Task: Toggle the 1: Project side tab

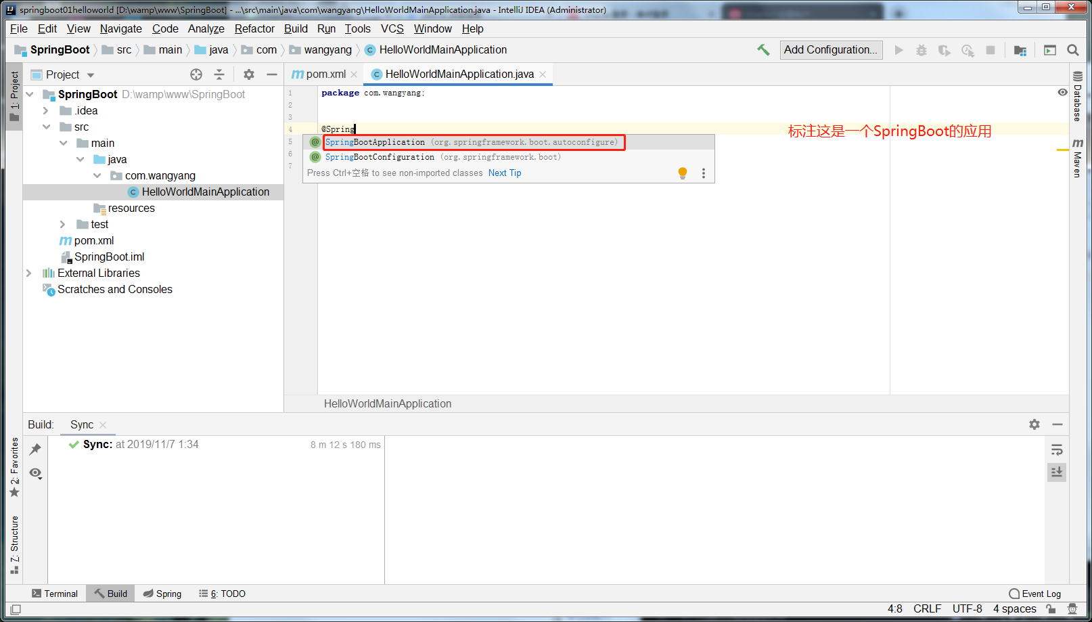Action: coord(14,96)
